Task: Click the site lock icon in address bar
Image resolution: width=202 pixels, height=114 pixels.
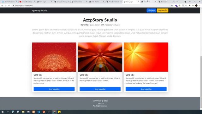Action: pos(13,6)
